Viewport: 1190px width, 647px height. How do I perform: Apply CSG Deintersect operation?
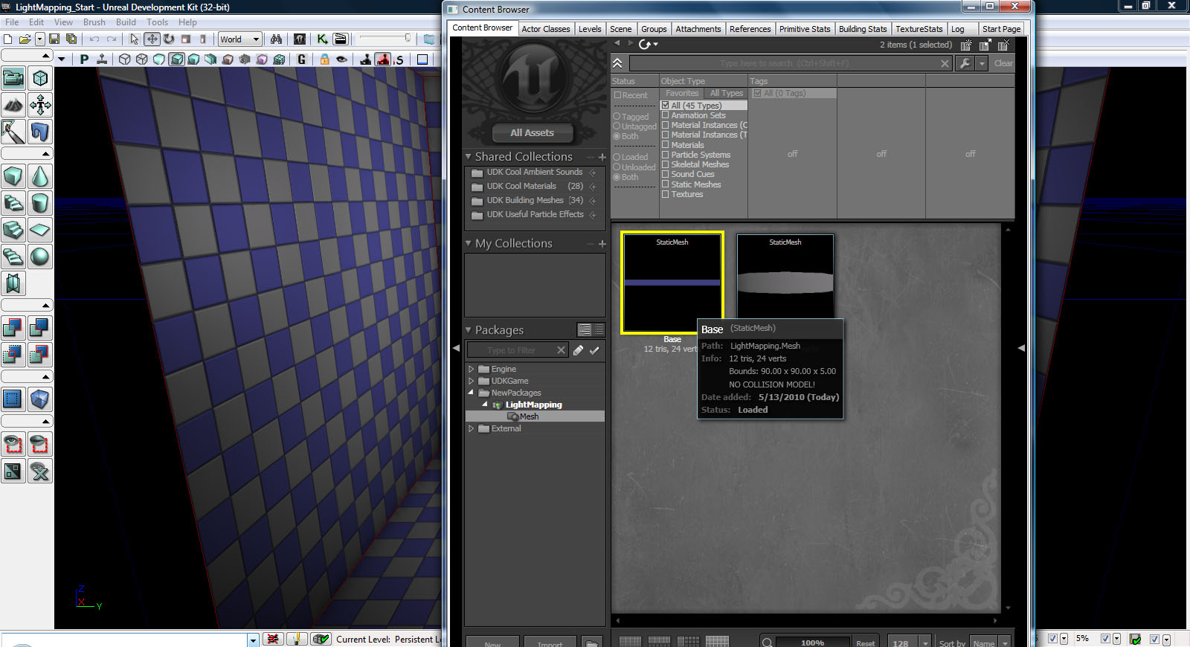coord(40,354)
